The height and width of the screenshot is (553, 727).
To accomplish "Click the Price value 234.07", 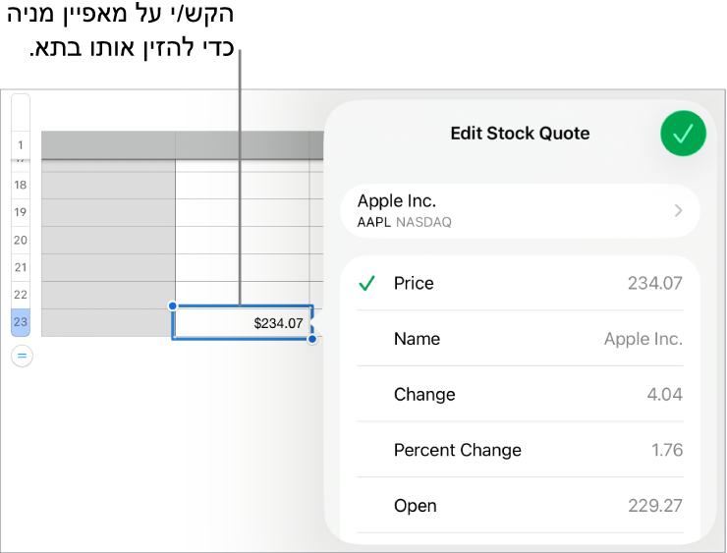I will 654,284.
